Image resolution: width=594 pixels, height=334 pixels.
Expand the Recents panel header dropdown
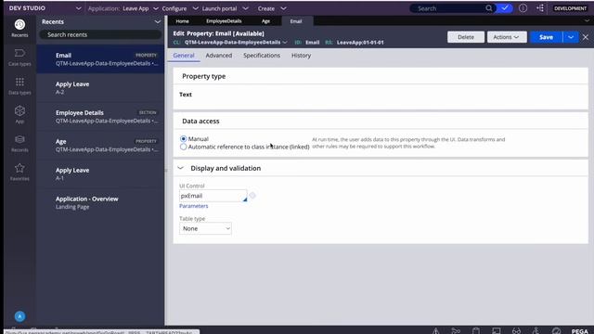[x=157, y=22]
